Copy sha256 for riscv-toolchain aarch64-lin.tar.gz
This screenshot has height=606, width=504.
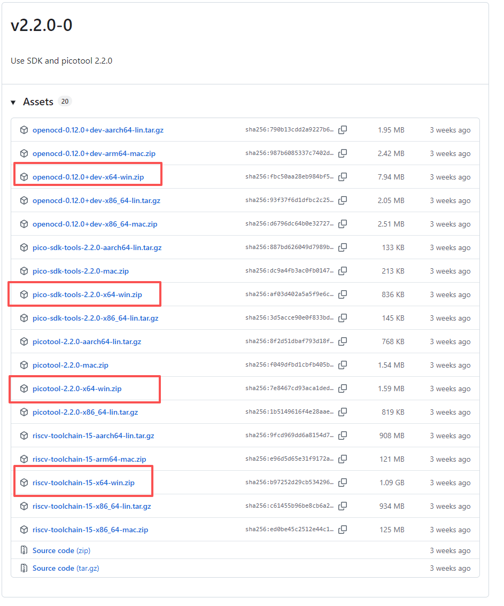coord(343,436)
